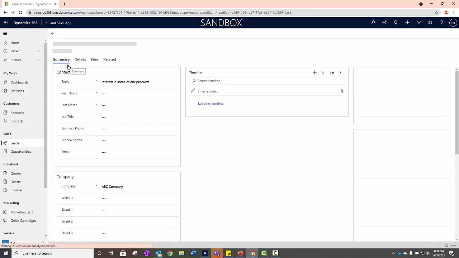The width and height of the screenshot is (459, 258).
Task: Open the BK user account menu
Action: pos(453,23)
